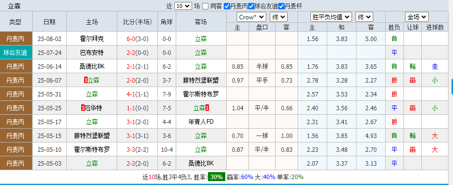Click the 立森 team title heading
Screen dimensions: 453x185
(14, 6)
